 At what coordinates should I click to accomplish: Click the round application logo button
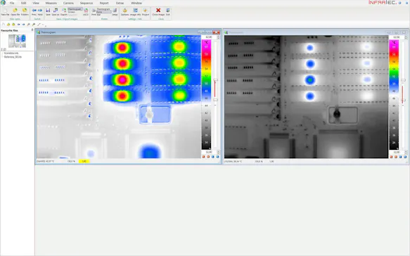tap(3, 3)
